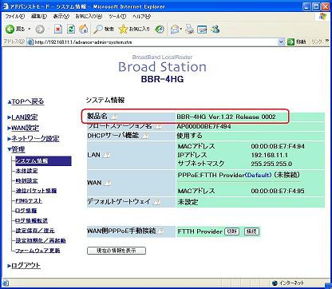The width and height of the screenshot is (332, 289).
Task: Click the Default provider link
Action: point(258,175)
